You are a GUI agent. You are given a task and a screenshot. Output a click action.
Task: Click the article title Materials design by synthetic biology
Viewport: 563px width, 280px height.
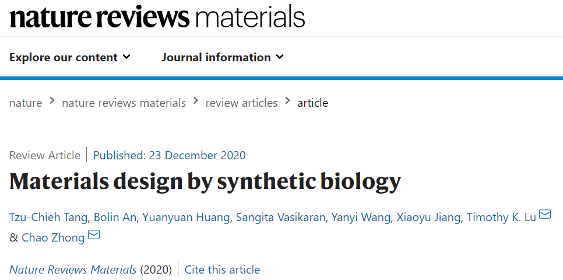(205, 181)
